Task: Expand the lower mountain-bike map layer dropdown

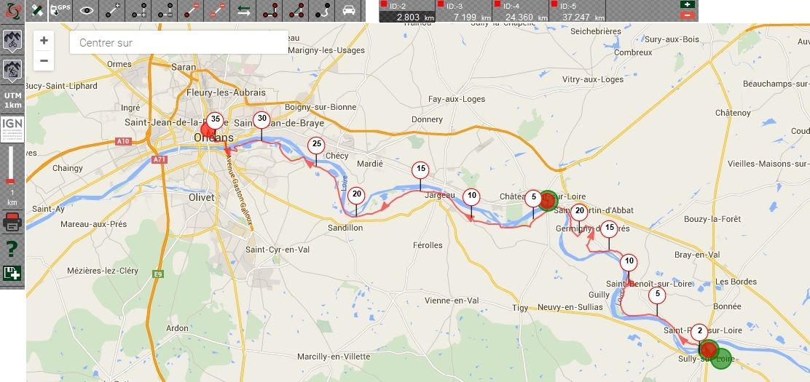Action: pyautogui.click(x=12, y=71)
